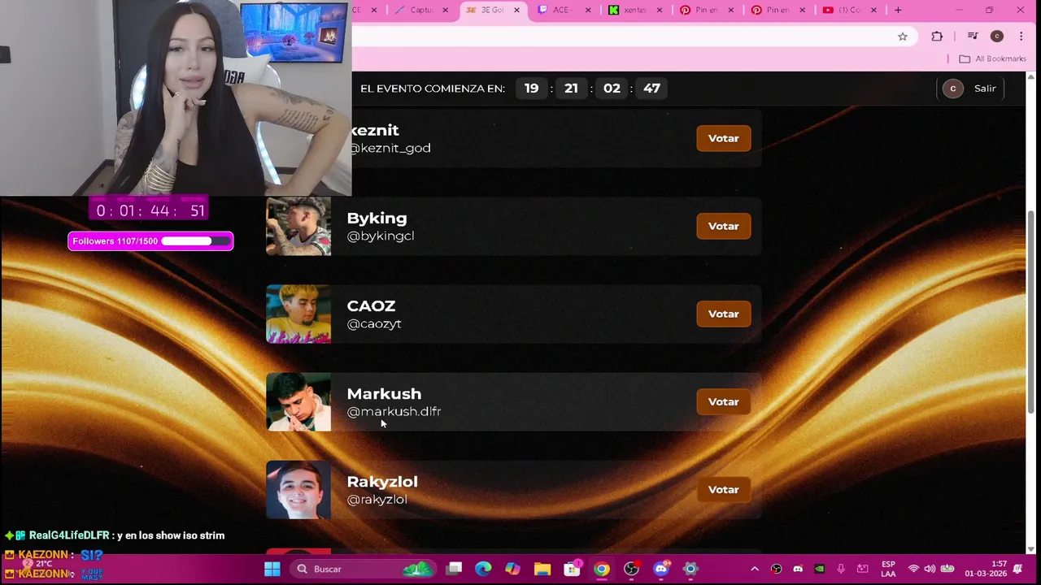1041x585 pixels.
Task: Click the @keznit_god handle text
Action: click(390, 148)
